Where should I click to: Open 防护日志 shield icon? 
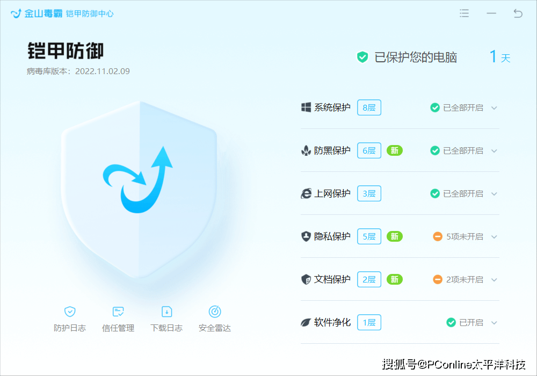tap(70, 312)
